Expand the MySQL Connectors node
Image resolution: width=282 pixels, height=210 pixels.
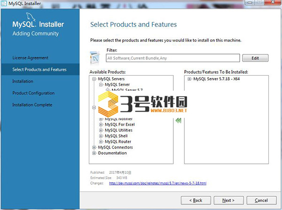coord(94,148)
